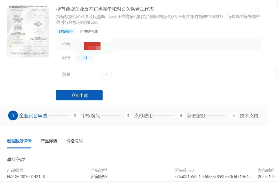Click the product title 持有数据企业反不正当竞争
The height and width of the screenshot is (182, 279).
105,9
